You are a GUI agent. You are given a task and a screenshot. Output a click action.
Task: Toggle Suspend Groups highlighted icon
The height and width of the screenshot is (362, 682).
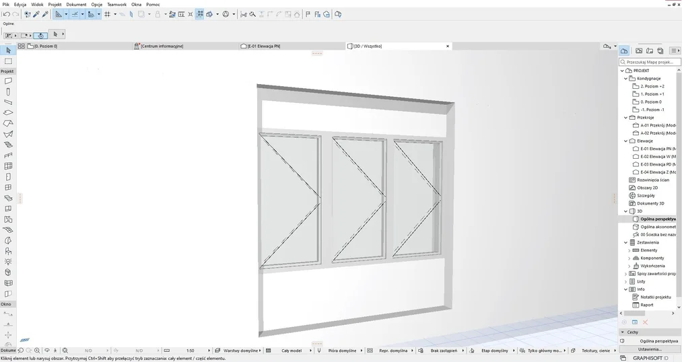200,14
